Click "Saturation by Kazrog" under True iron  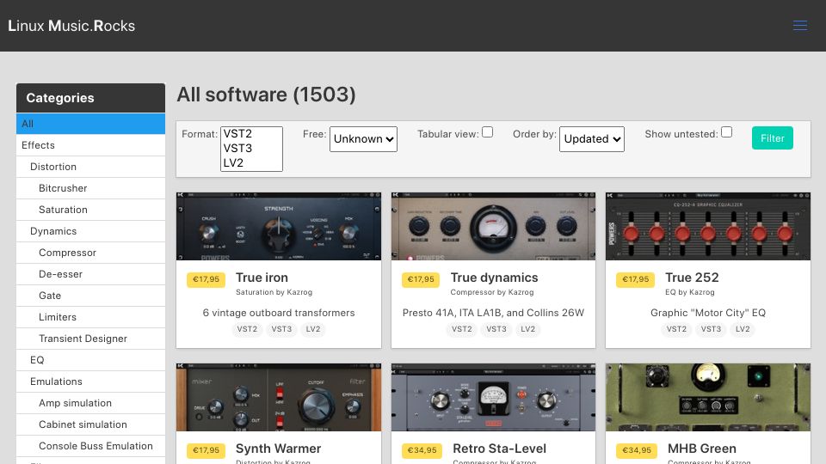(274, 292)
